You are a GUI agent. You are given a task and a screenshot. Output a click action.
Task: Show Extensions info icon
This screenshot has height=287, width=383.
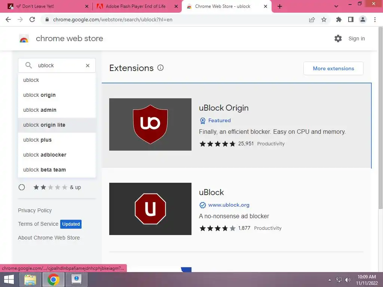(160, 68)
